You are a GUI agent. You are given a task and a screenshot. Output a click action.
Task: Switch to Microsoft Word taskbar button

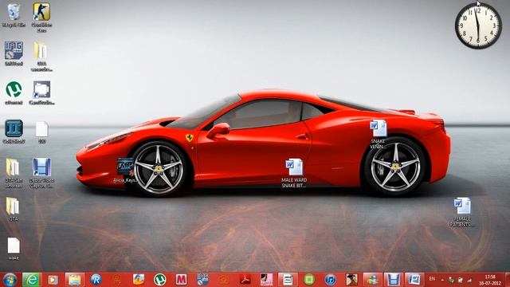pyautogui.click(x=414, y=280)
